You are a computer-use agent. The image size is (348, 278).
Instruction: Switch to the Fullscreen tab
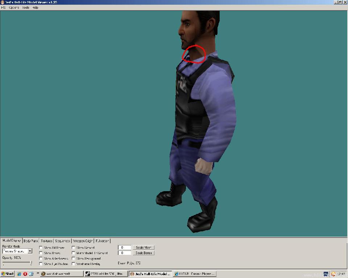tap(102, 241)
